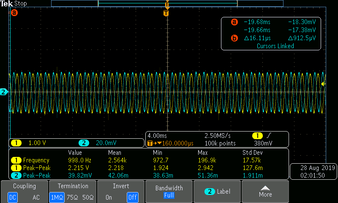Viewport: 338px width, 203px height.
Task: Click the orange trigger position T marker
Action: (166, 13)
